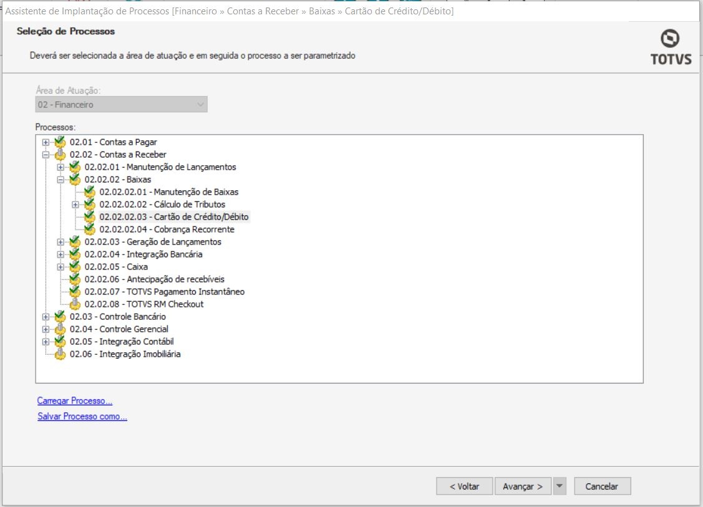This screenshot has height=507, width=703.
Task: Click the icon beside 02.02.06 Antecipação de recebíveis
Action: pos(75,279)
